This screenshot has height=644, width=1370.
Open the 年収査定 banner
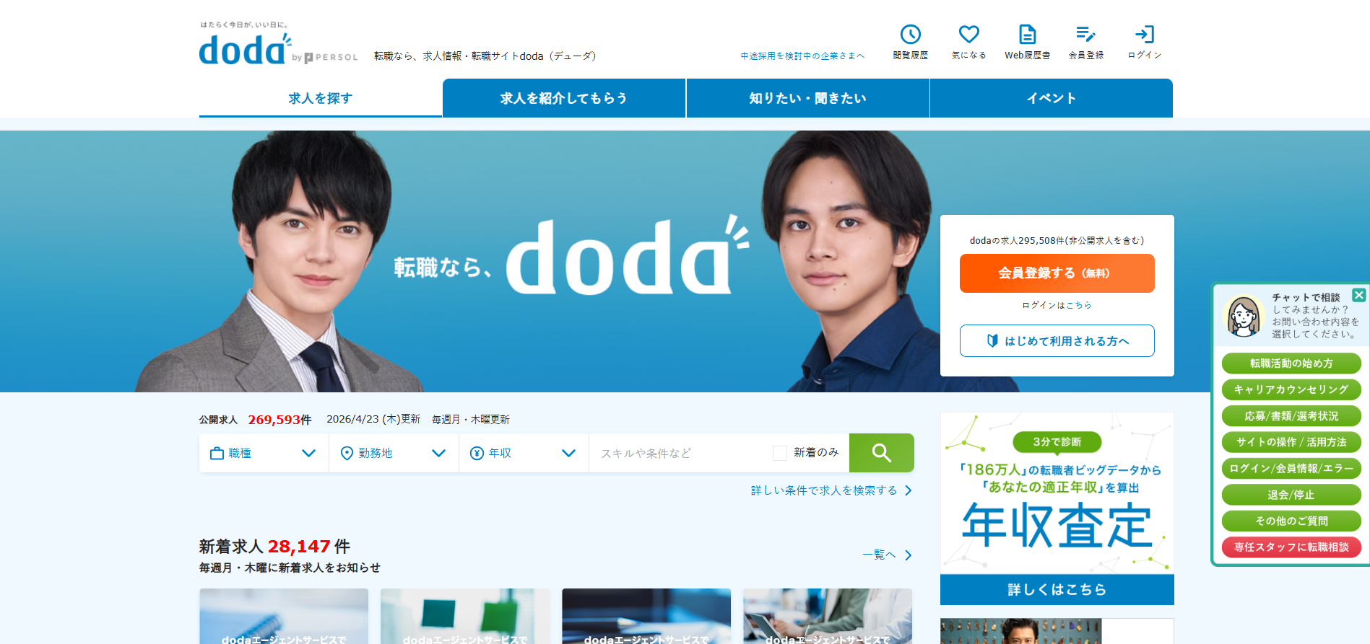pyautogui.click(x=1057, y=508)
